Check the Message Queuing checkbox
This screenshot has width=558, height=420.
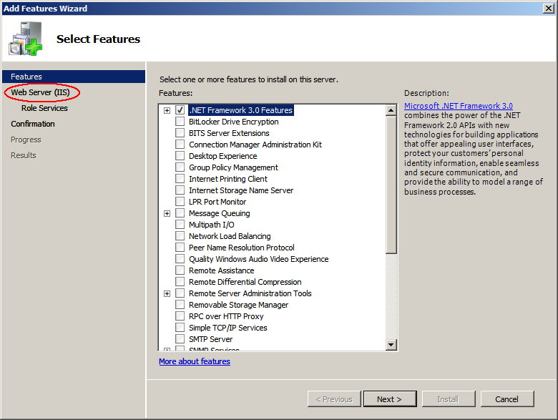coord(180,213)
